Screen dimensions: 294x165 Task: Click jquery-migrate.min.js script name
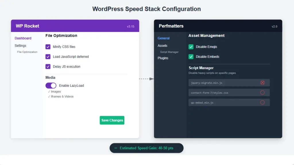tap(206, 83)
